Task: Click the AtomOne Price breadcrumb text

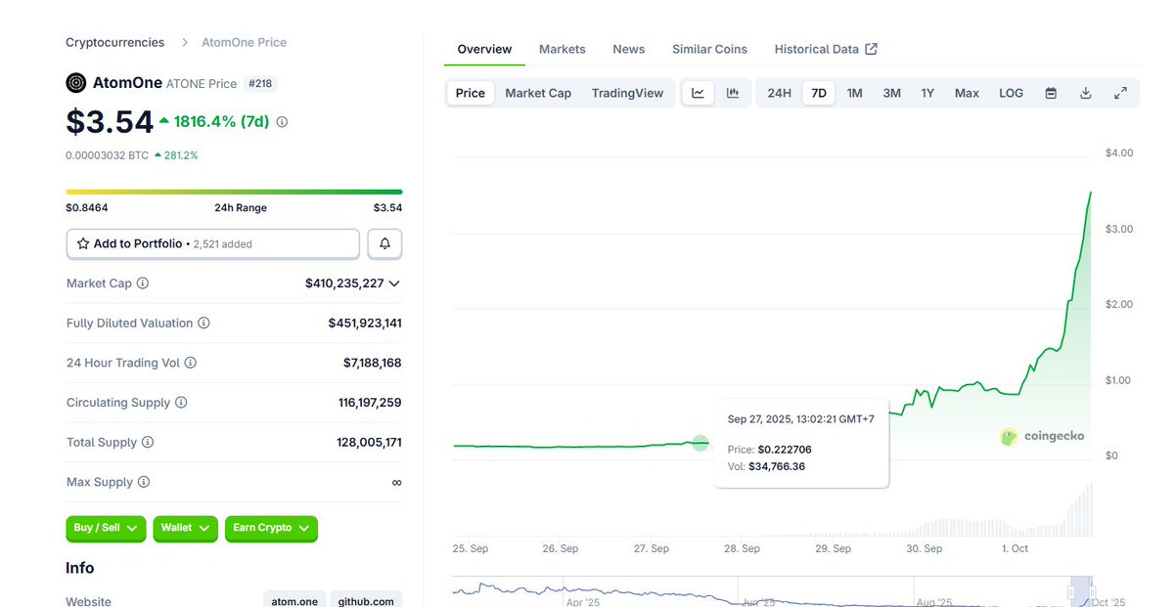Action: tap(244, 42)
